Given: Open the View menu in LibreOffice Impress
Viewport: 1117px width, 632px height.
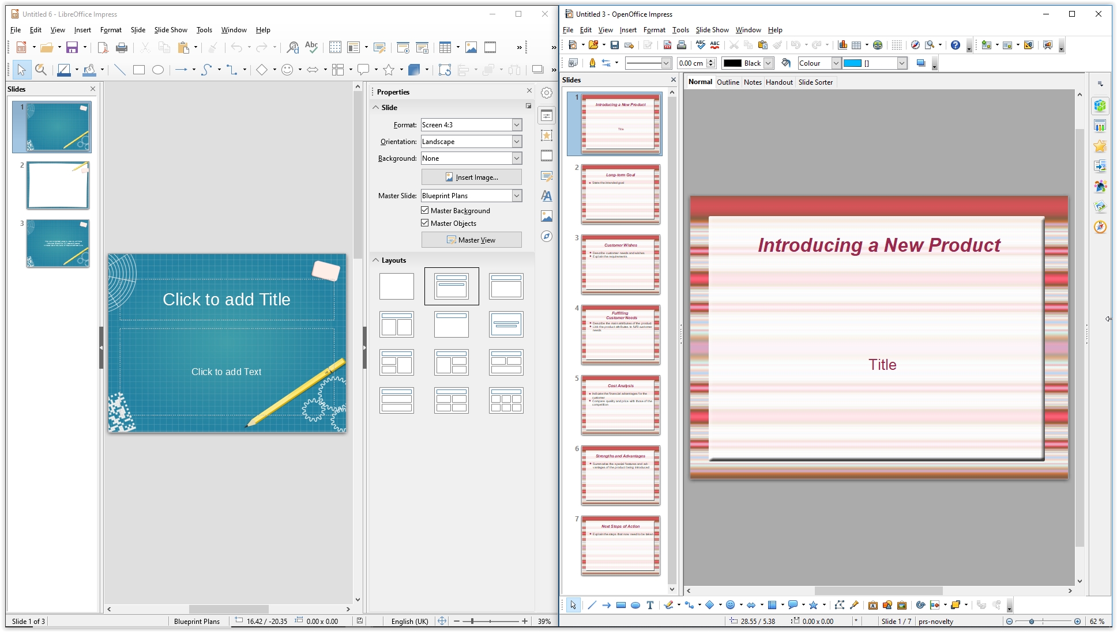Looking at the screenshot, I should pos(57,30).
